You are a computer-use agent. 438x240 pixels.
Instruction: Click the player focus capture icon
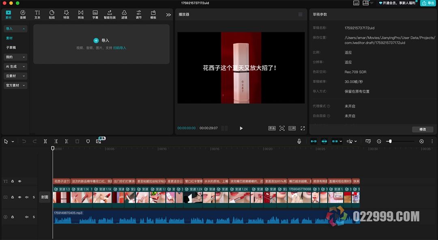[x=282, y=128]
